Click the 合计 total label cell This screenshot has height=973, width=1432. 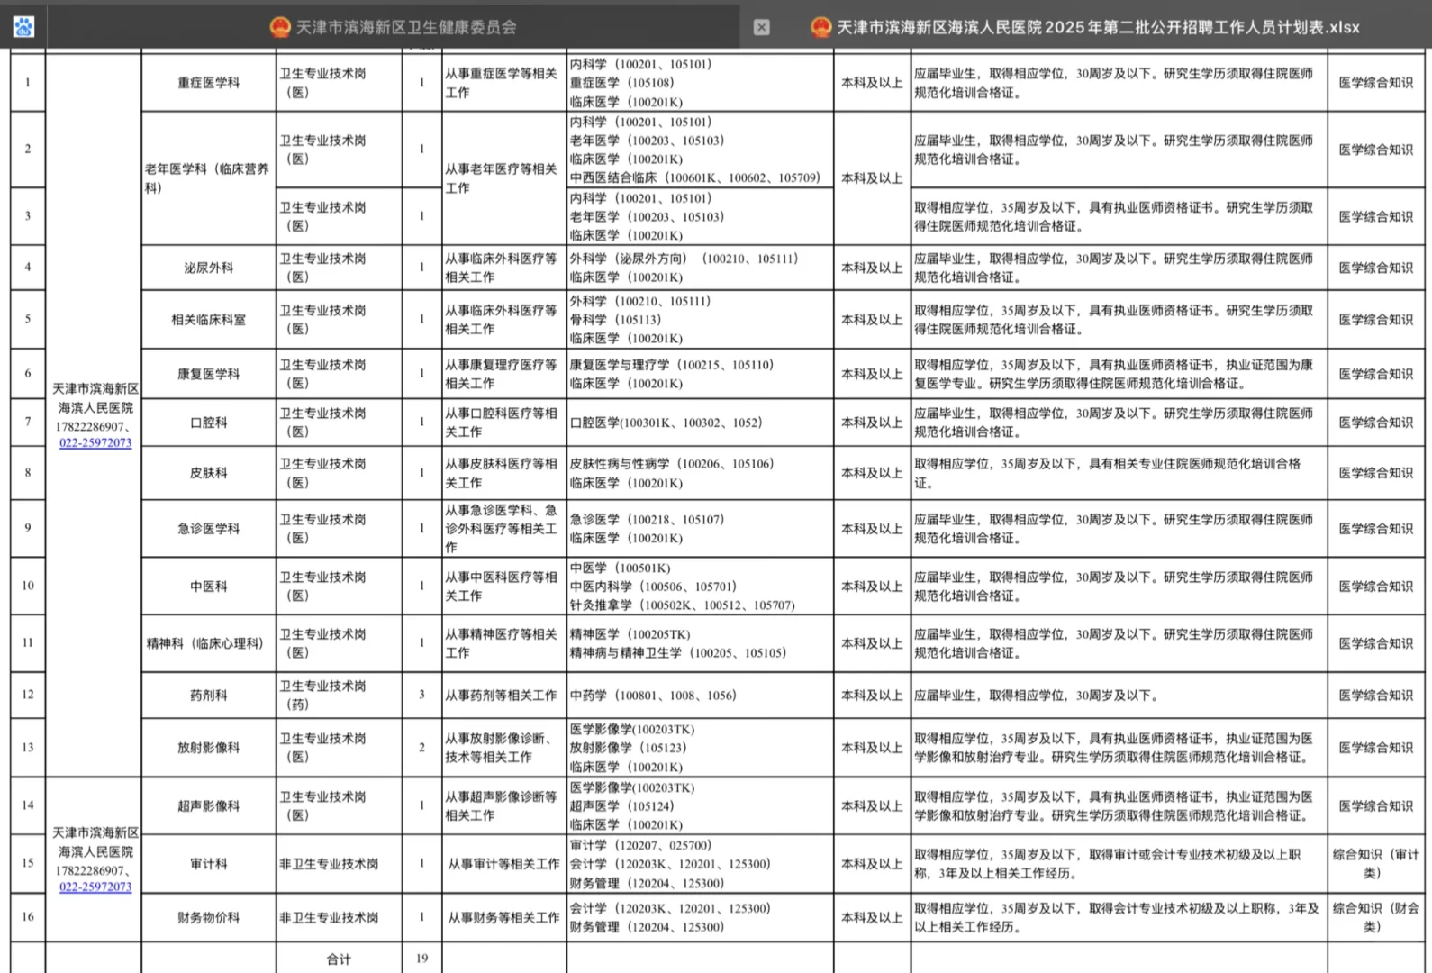339,959
